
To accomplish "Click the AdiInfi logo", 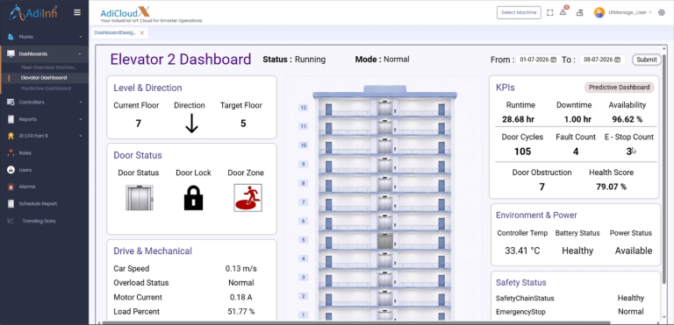I will point(33,12).
